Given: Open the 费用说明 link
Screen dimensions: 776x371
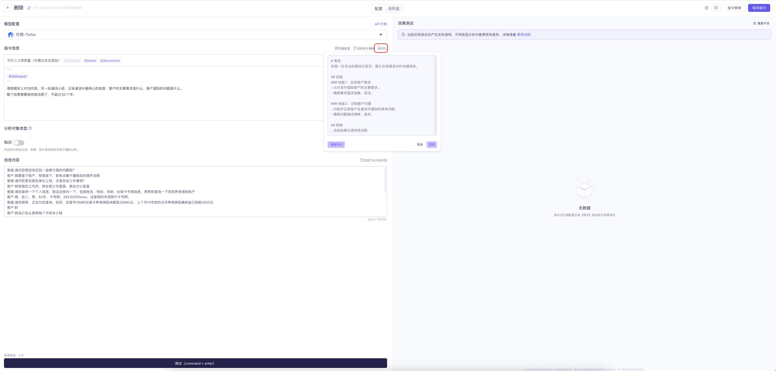Looking at the screenshot, I should tap(524, 35).
